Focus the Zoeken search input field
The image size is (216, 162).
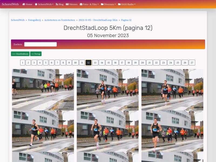click(x=40, y=44)
